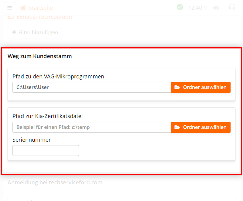
Task: Click the path field showing C:\Users\User
Action: click(x=91, y=87)
